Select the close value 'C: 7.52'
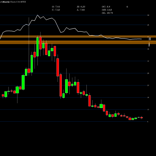Viewport: 156px width, 156px height. [x=56, y=10]
